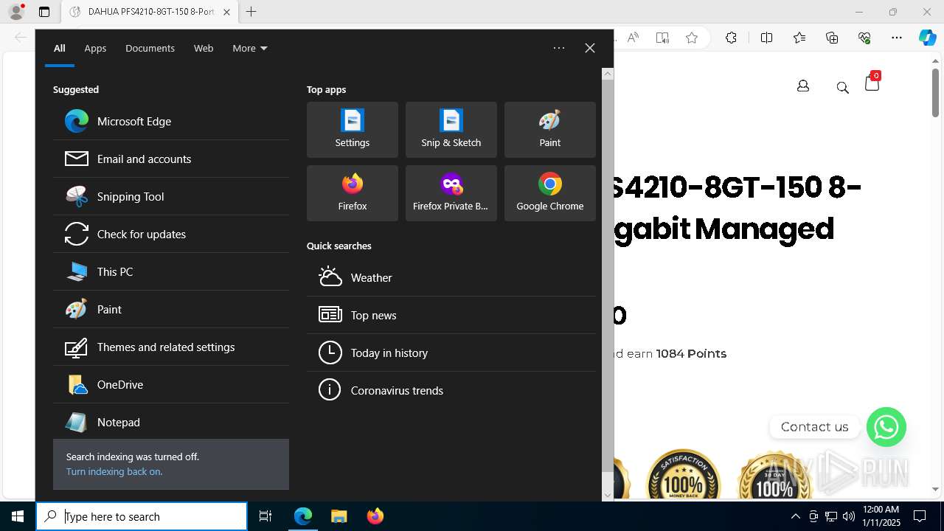
Task: Open Edge profile icon
Action: (16, 12)
